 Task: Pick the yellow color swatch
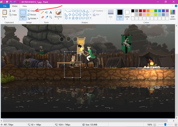pyautogui.click(x=152, y=11)
